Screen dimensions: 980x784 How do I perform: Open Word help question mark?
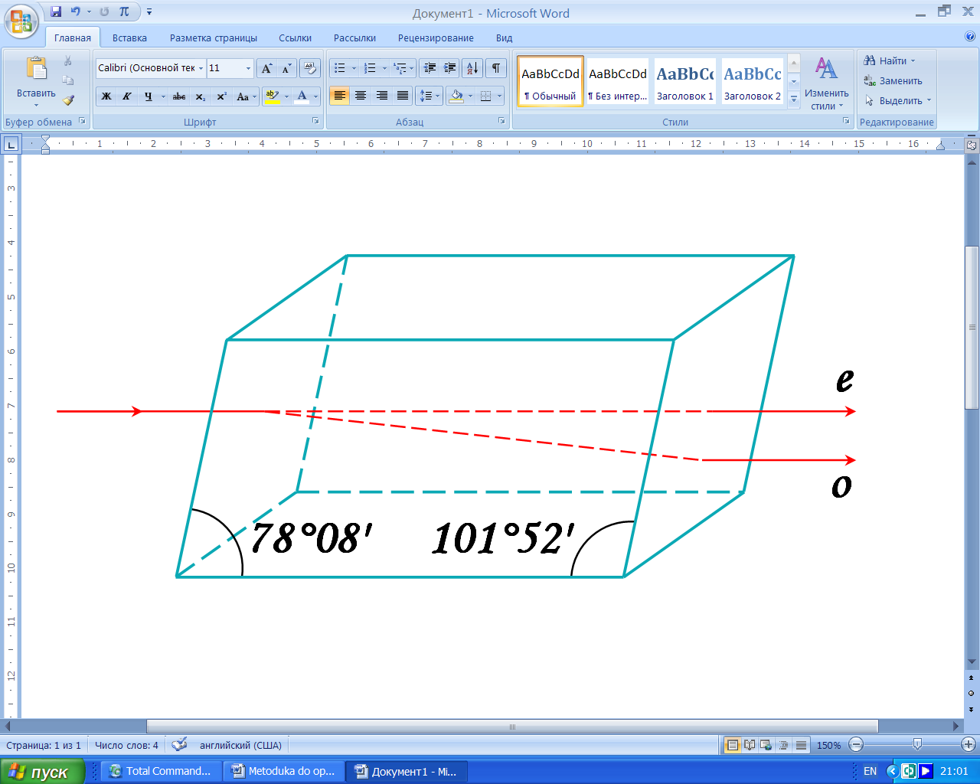[970, 36]
